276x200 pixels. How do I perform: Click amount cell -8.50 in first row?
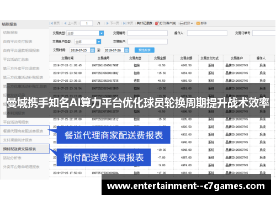pyautogui.click(x=162, y=65)
